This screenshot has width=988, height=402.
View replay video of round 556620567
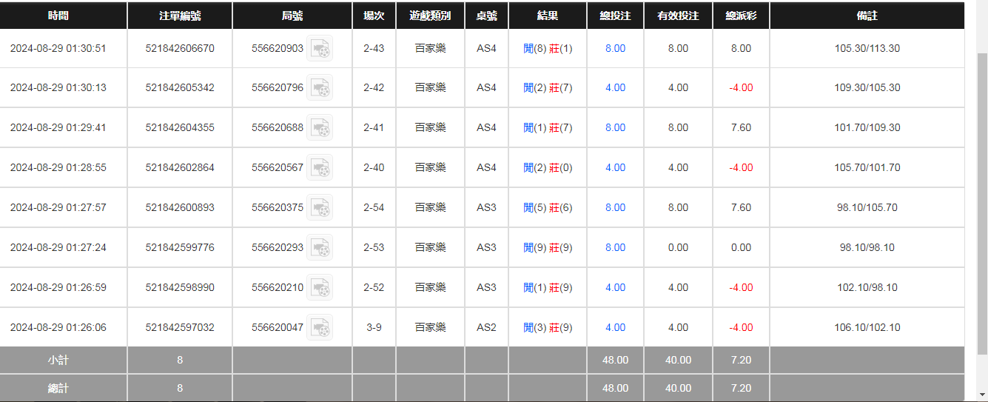click(320, 168)
